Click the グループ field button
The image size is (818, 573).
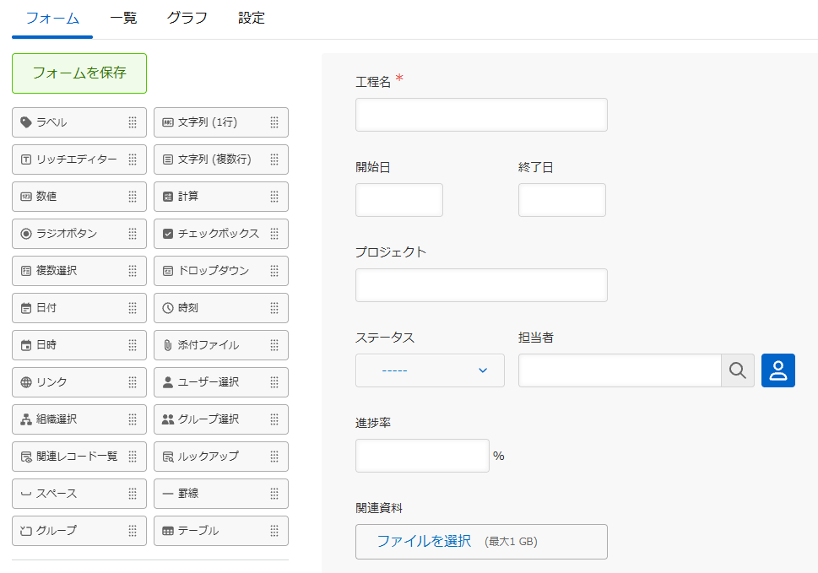coord(79,531)
